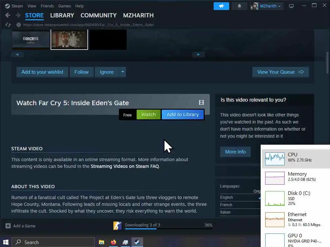Click the film strip icon in Watch panel
Image resolution: width=330 pixels, height=247 pixels.
coord(201,102)
